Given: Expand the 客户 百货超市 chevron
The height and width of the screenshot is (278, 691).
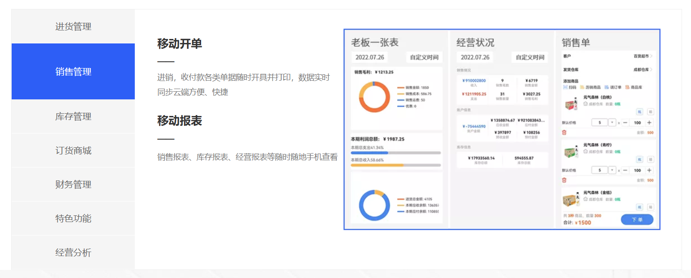Looking at the screenshot, I should 651,56.
